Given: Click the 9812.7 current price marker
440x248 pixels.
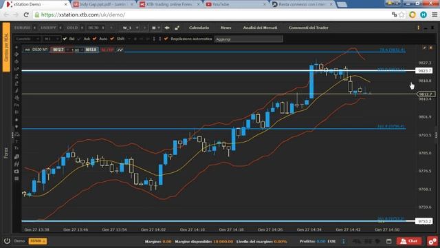Looking at the screenshot, I should 426,94.
